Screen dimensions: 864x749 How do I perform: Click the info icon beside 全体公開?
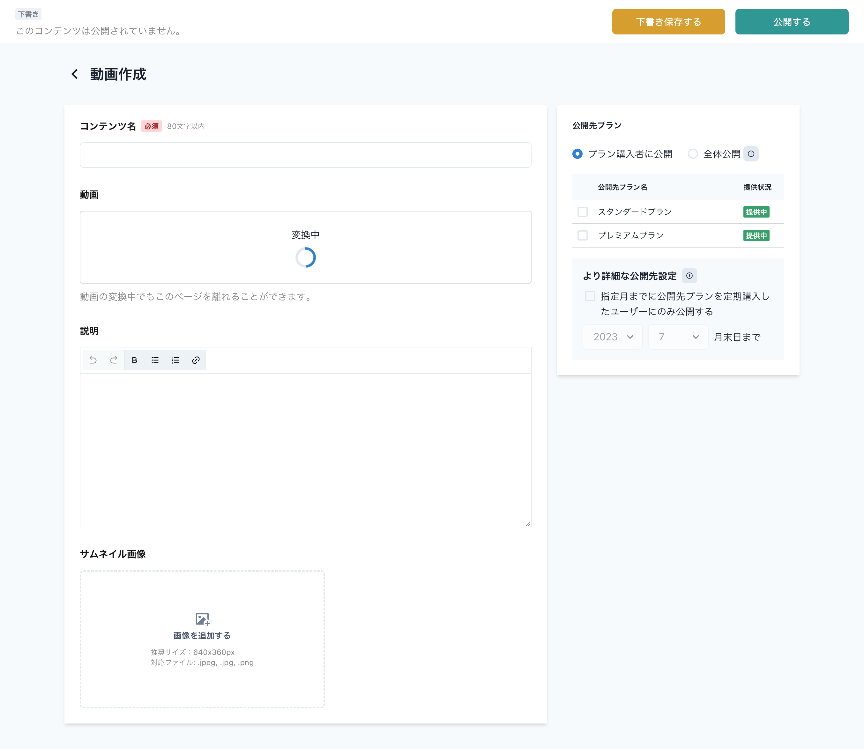coord(751,154)
